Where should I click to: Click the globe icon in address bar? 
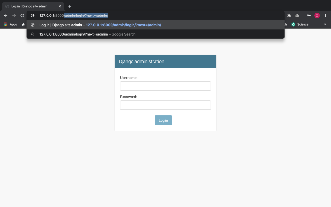[33, 16]
